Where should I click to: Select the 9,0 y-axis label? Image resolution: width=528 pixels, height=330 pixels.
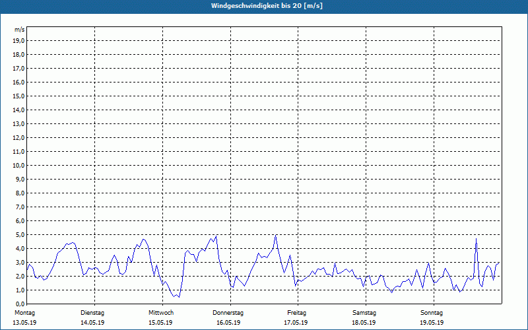(20, 179)
